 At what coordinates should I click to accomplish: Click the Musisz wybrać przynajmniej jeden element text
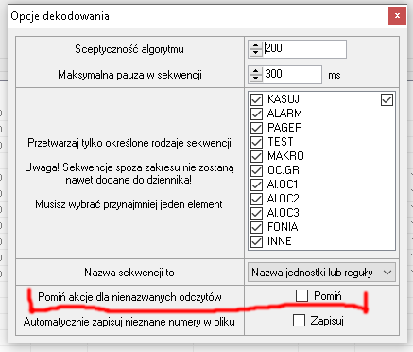pyautogui.click(x=129, y=204)
